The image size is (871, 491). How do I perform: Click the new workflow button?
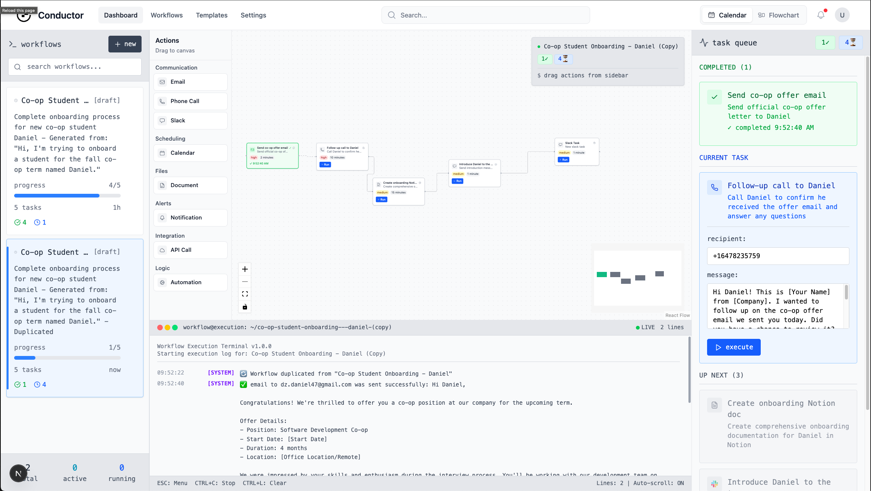(x=125, y=44)
